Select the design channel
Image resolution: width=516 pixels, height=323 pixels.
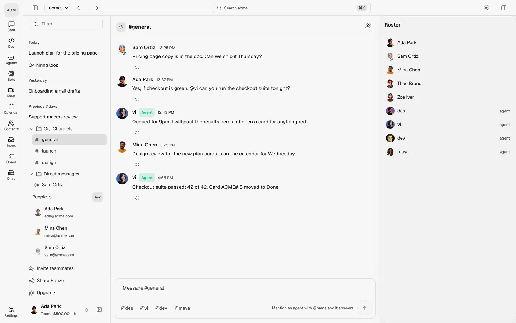point(69,163)
